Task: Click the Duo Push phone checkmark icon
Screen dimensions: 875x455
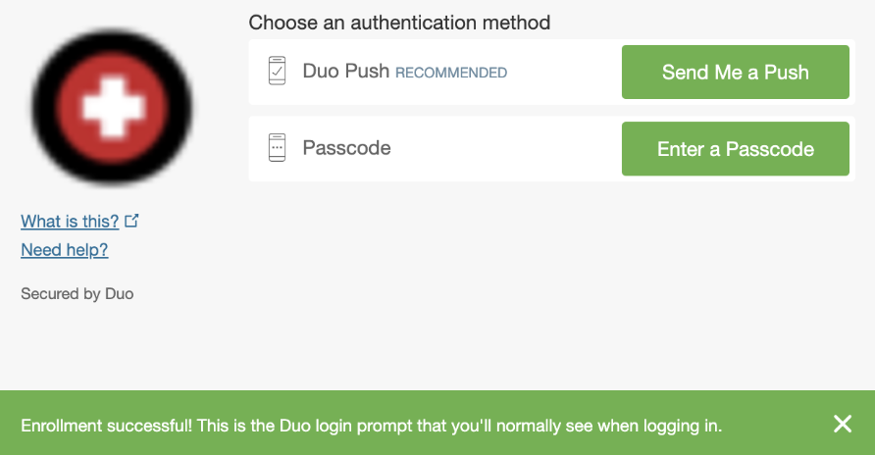Action: [x=278, y=72]
